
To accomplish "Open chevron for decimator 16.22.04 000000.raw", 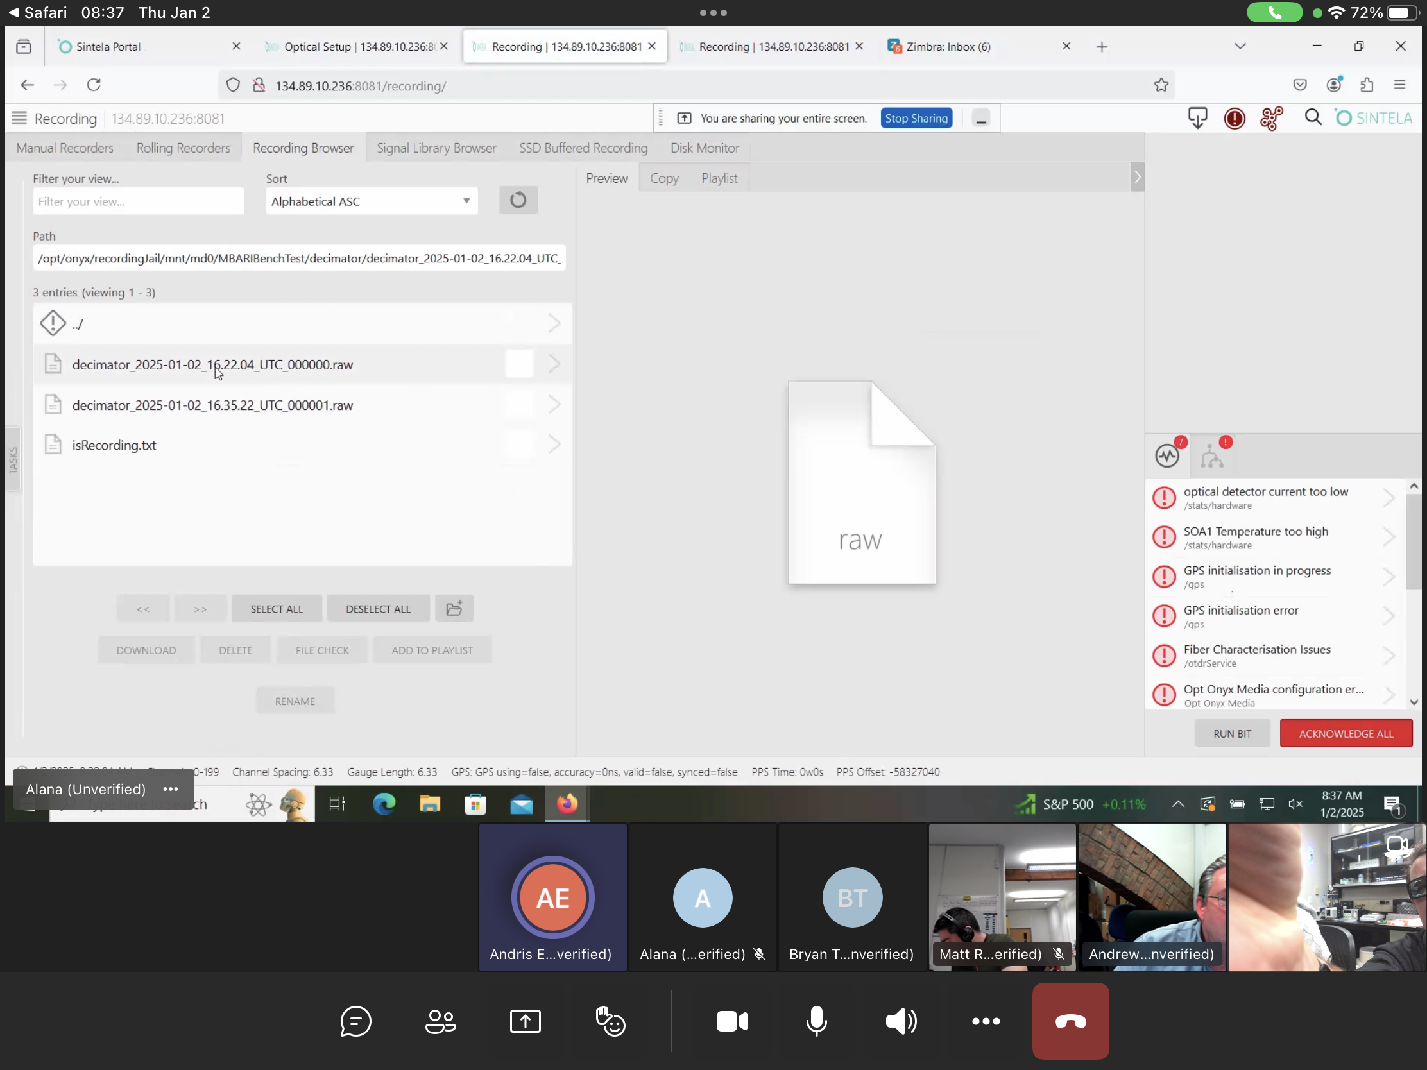I will 554,364.
